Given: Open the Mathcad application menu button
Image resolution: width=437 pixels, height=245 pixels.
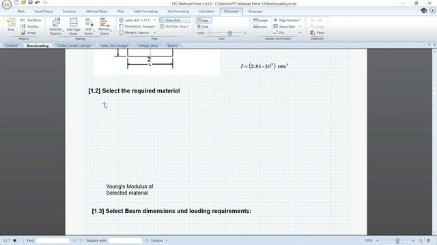Looking at the screenshot, I should coord(6,5).
